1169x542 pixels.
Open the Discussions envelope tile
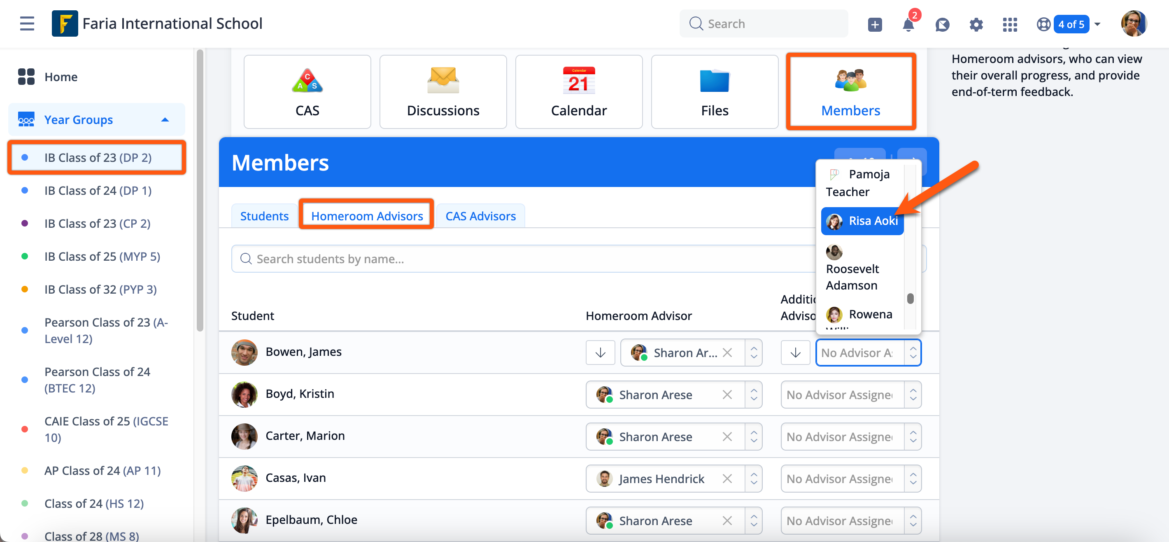442,92
